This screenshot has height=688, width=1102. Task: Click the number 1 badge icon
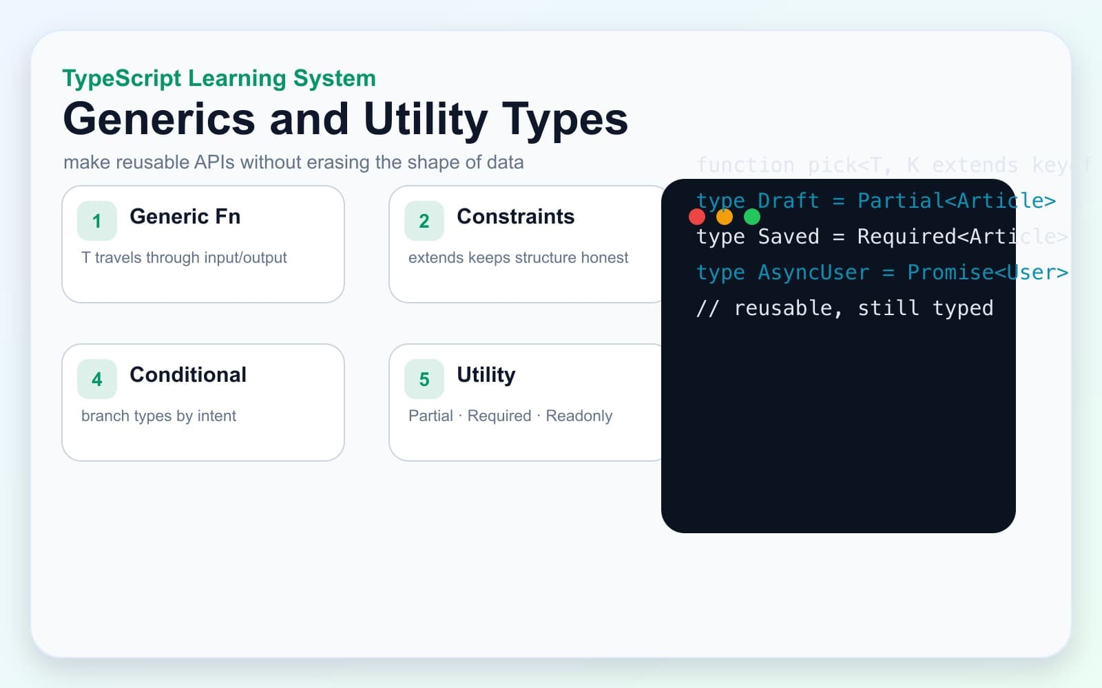click(97, 221)
